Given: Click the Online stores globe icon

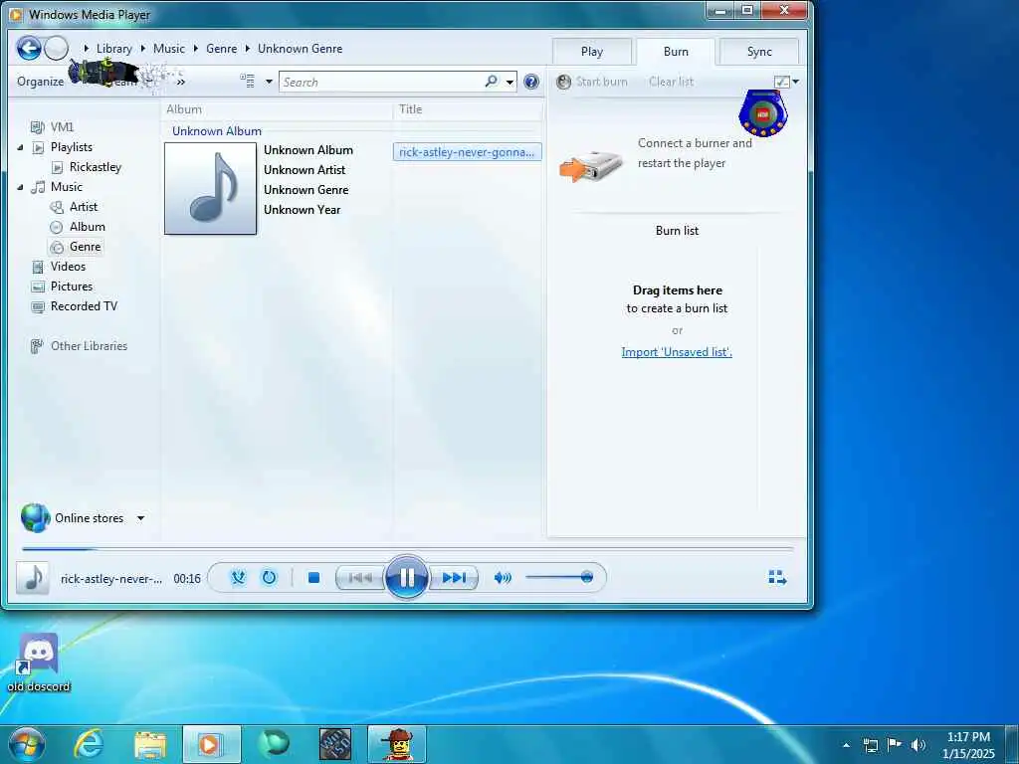Looking at the screenshot, I should coord(35,517).
